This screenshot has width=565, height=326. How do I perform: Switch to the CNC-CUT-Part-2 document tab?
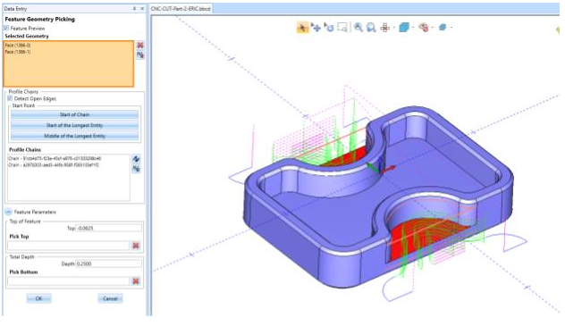pyautogui.click(x=181, y=8)
